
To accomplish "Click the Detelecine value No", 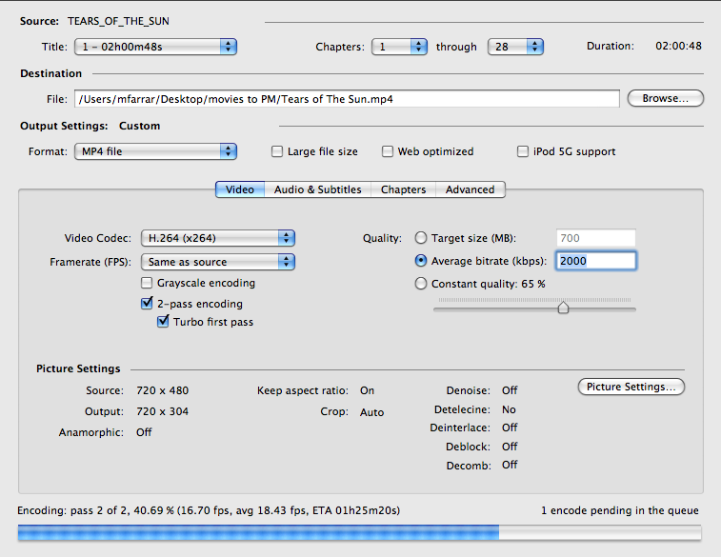I will [509, 409].
